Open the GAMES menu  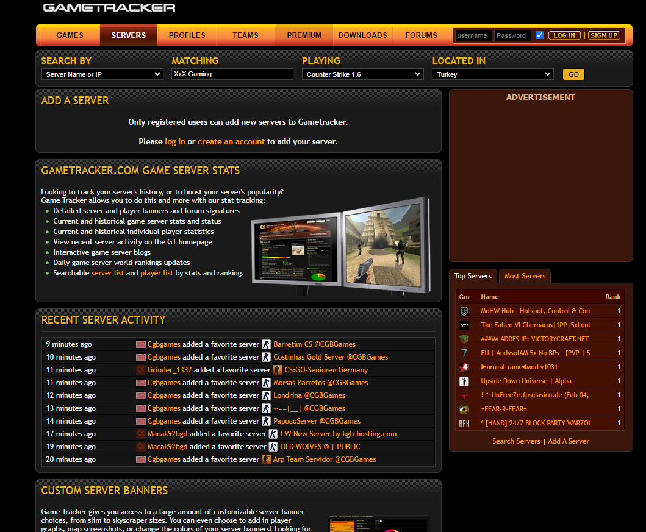[70, 35]
